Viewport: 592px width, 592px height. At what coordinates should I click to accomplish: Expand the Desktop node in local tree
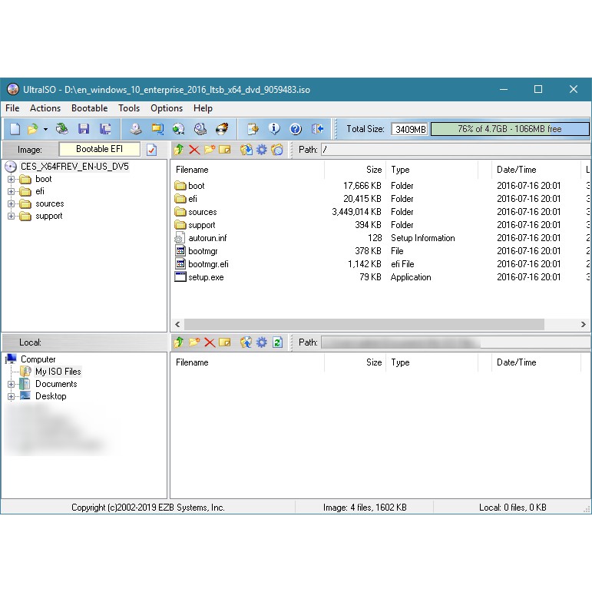point(11,396)
